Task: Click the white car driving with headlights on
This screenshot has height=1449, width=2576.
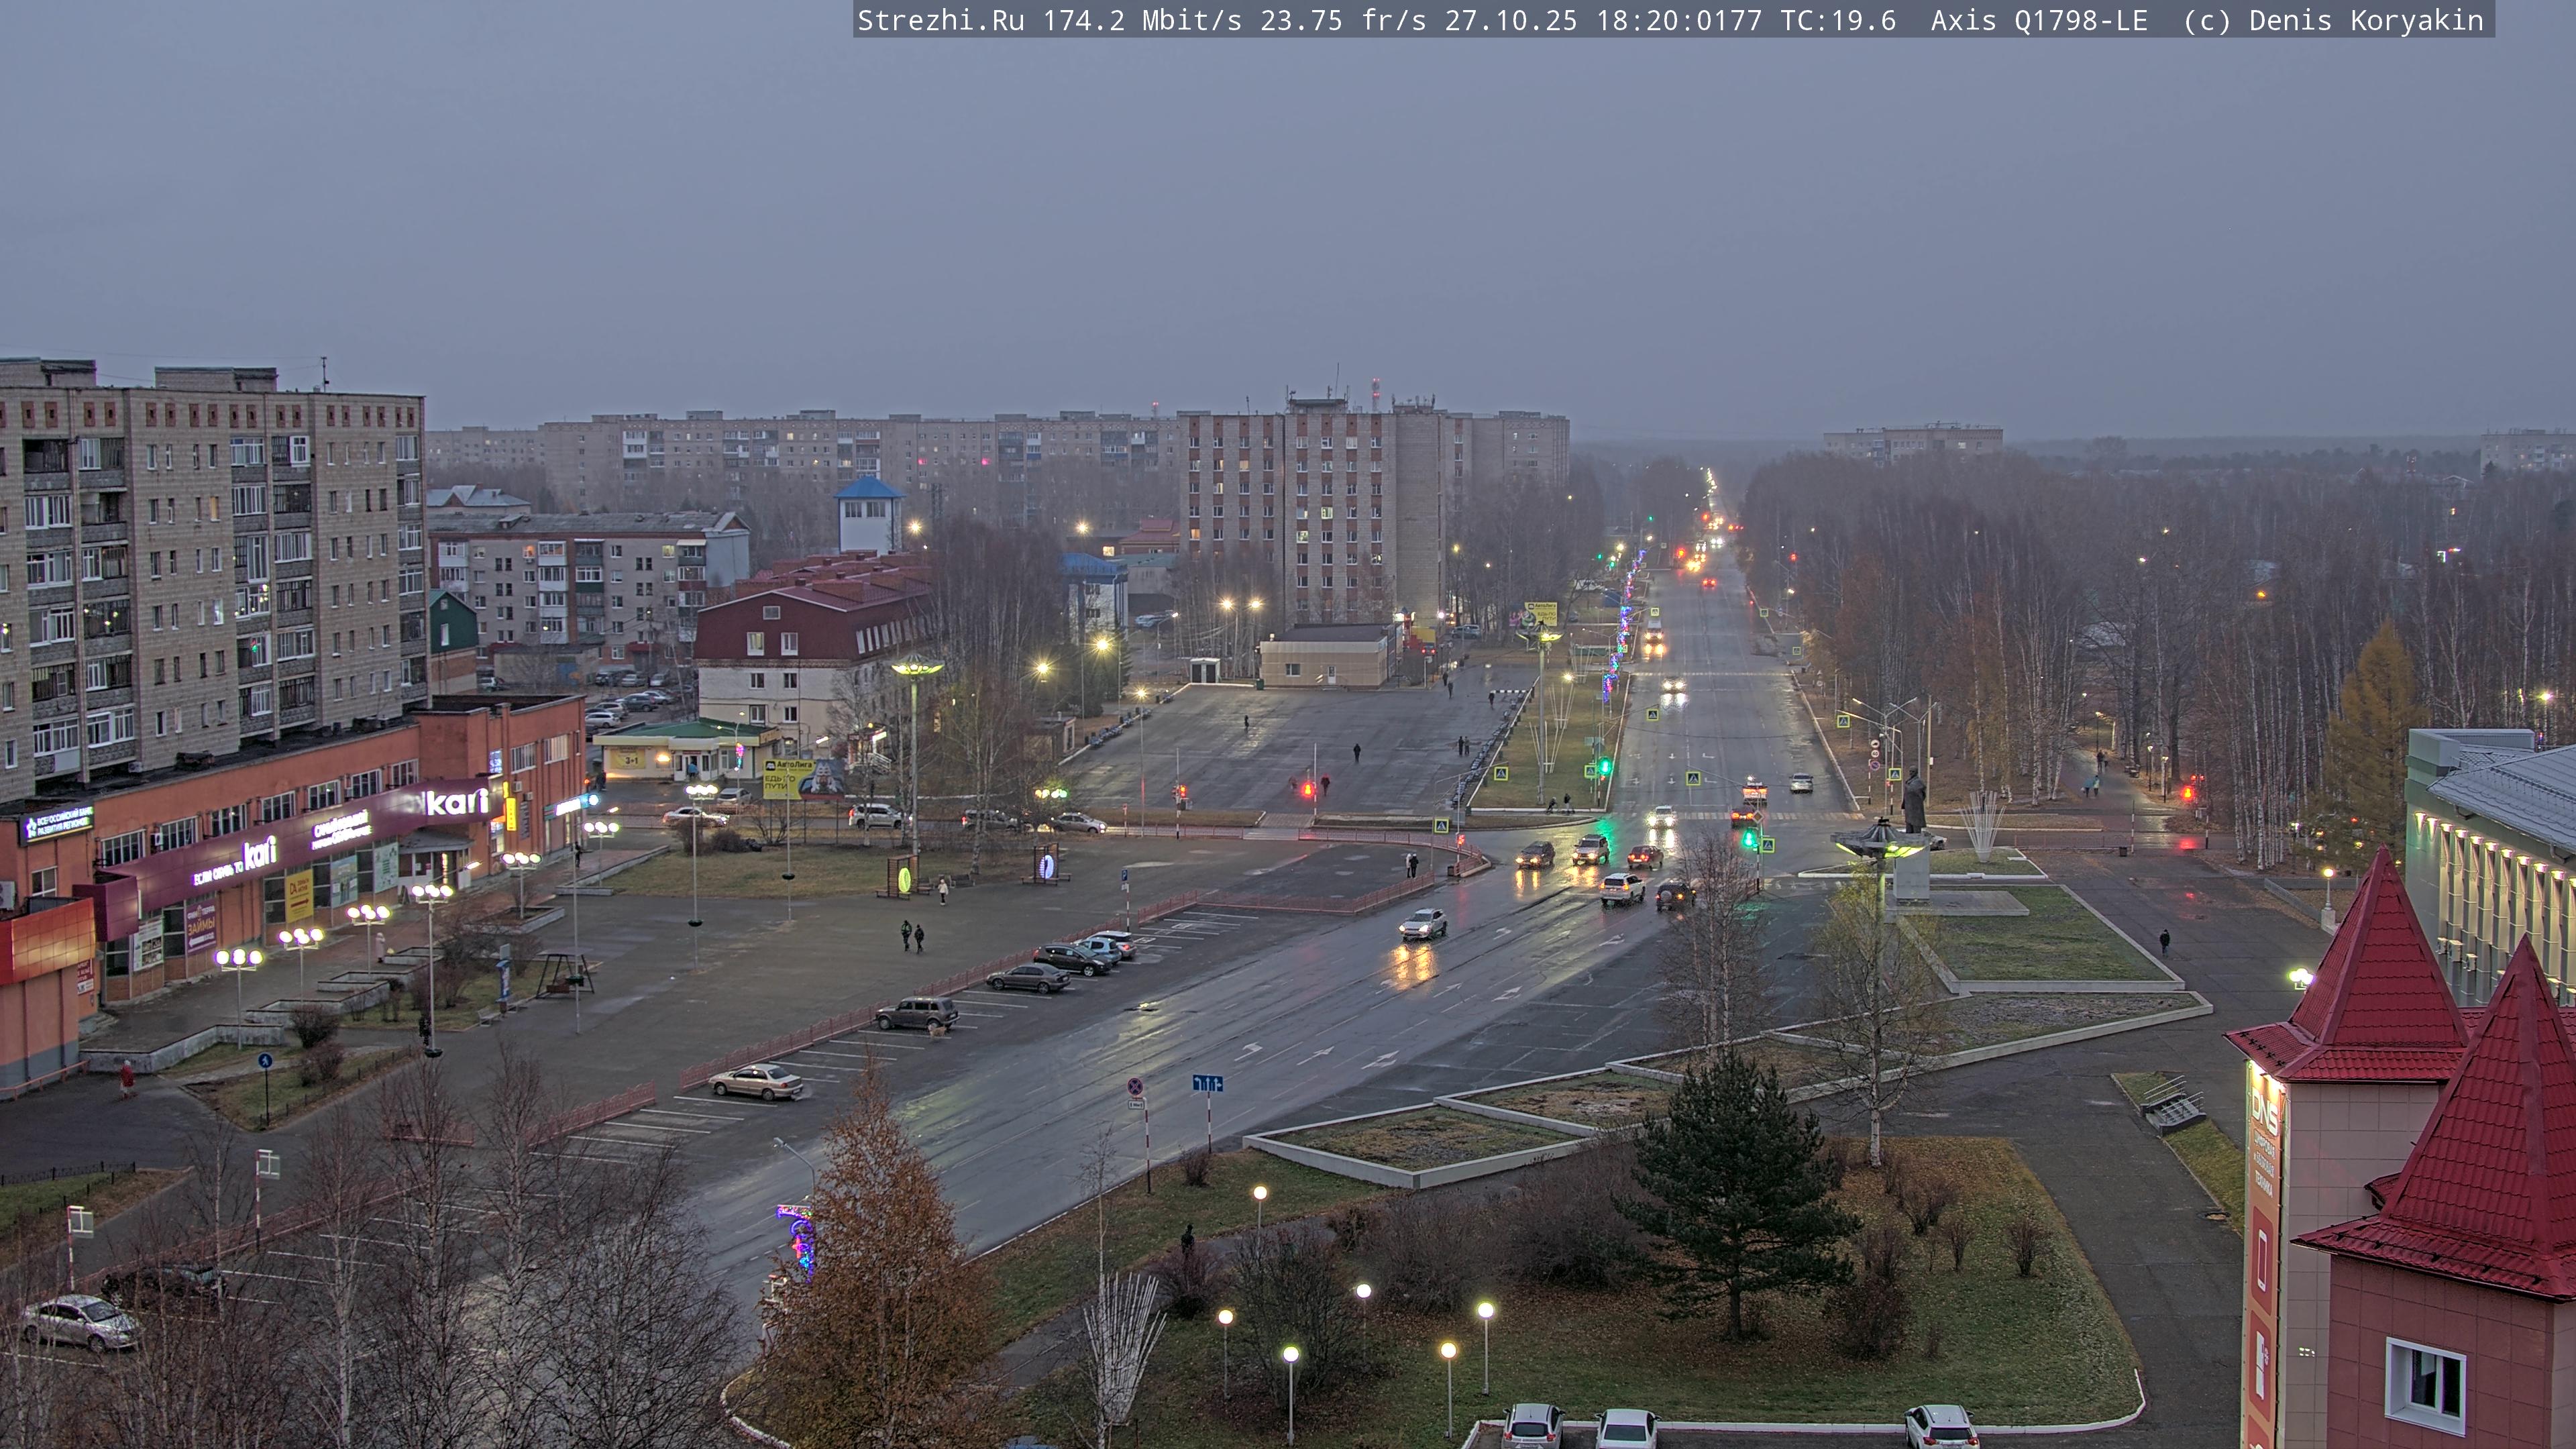Action: coord(1423,923)
